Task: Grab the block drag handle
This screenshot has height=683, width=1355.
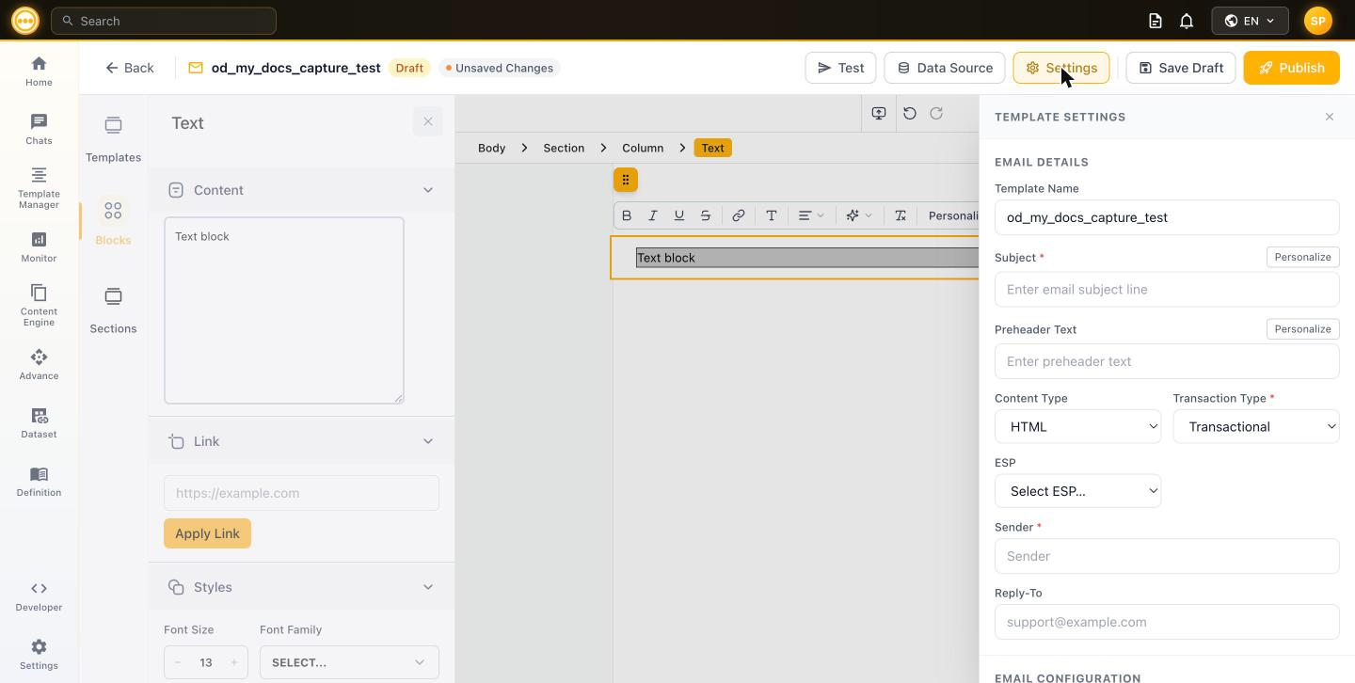Action: click(626, 180)
